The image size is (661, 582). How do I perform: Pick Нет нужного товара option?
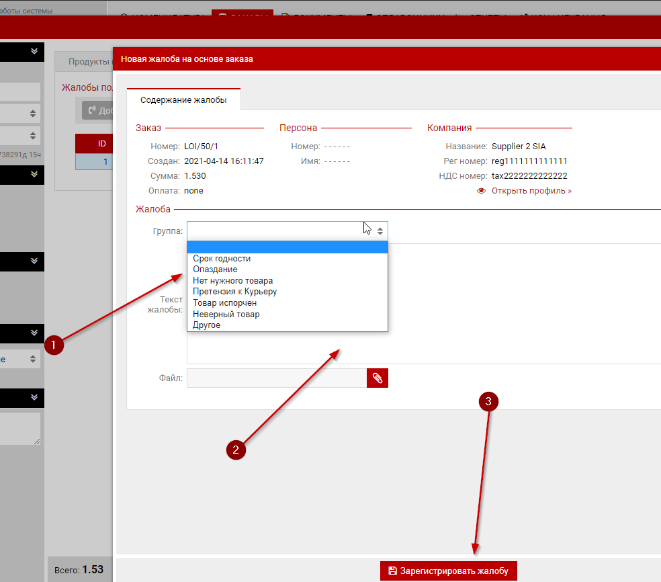click(232, 281)
